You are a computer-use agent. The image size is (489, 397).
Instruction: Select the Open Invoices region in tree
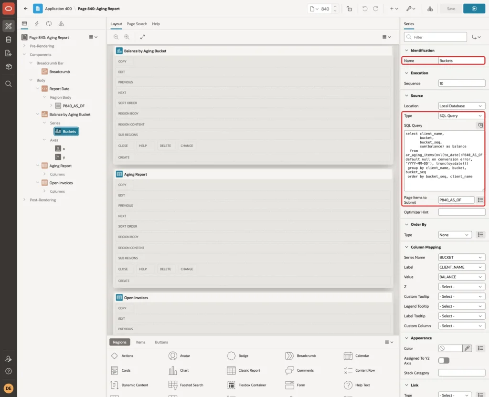pos(58,183)
